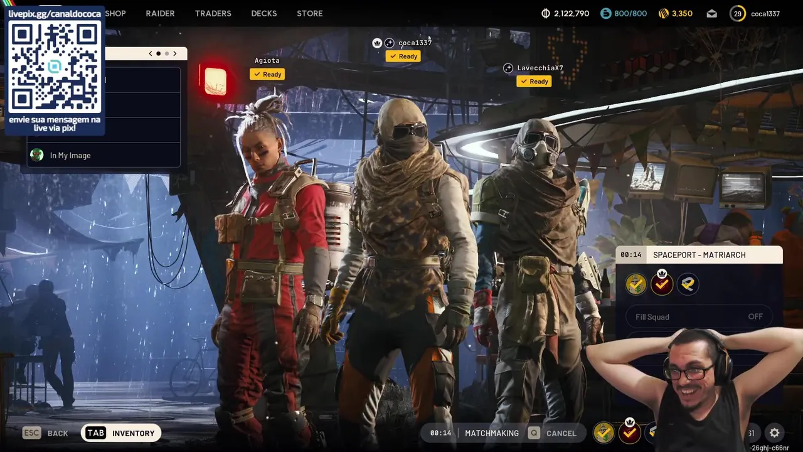Click the Q key hint icon
Image resolution: width=803 pixels, height=452 pixels.
(534, 433)
